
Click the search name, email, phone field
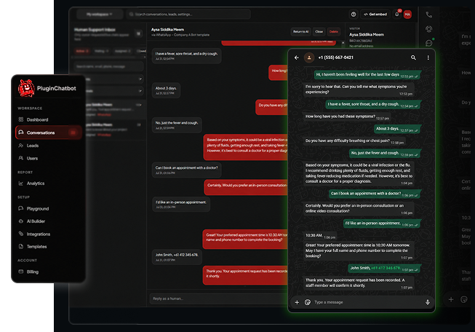(108, 66)
